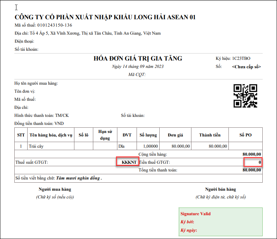Click the highlighted KKKNT tax rate box
Image resolution: width=277 pixels, height=239 pixels.
[127, 162]
